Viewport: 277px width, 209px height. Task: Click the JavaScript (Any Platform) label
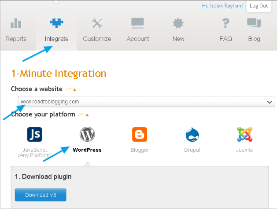click(35, 153)
